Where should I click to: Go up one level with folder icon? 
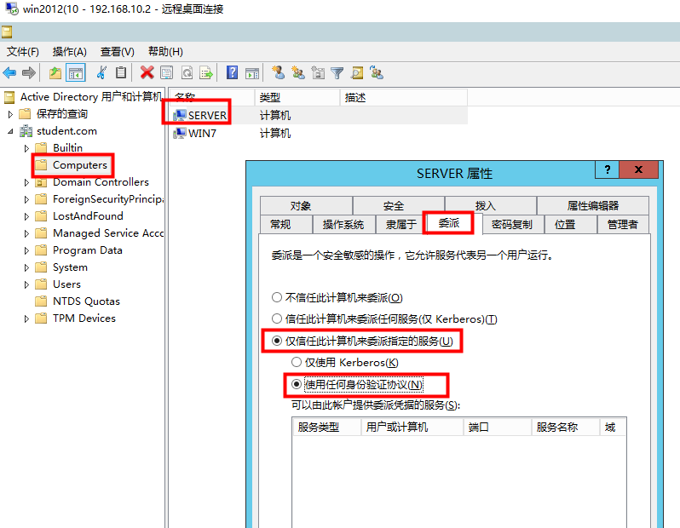click(55, 73)
